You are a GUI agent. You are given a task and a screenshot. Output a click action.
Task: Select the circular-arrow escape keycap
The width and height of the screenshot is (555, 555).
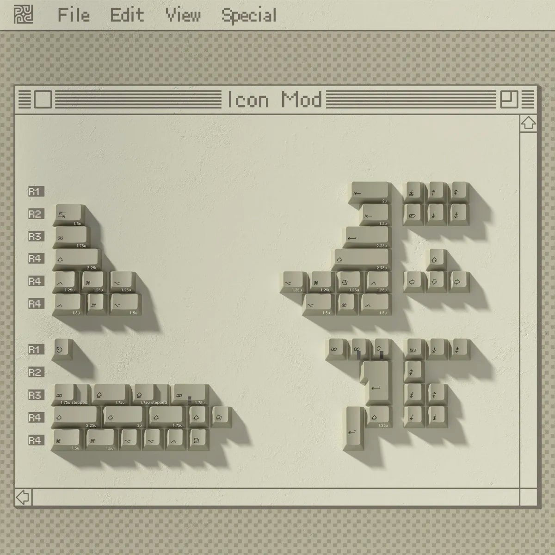[x=62, y=350]
